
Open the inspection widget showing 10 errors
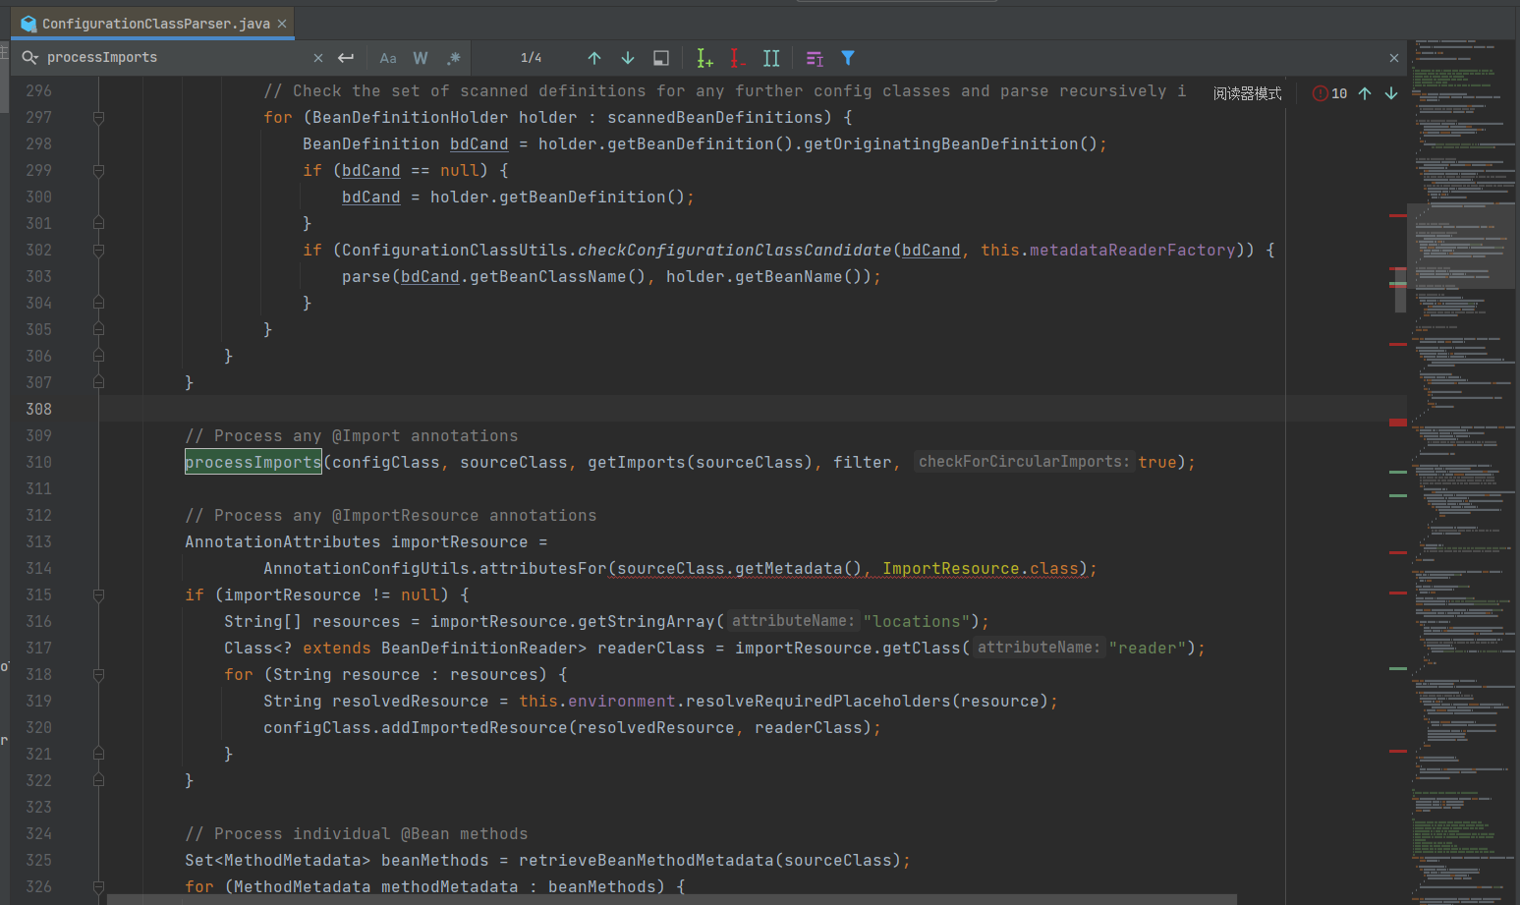click(x=1330, y=93)
